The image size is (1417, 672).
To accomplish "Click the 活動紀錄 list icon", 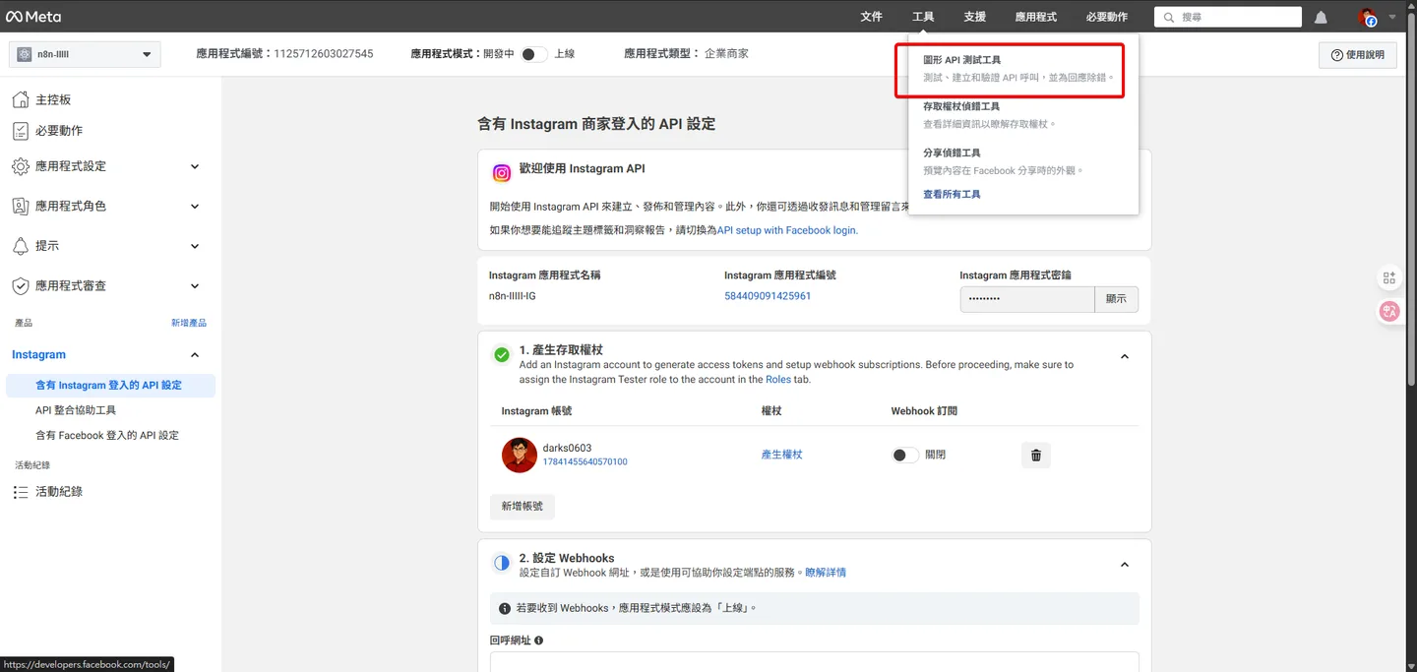I will click(20, 492).
